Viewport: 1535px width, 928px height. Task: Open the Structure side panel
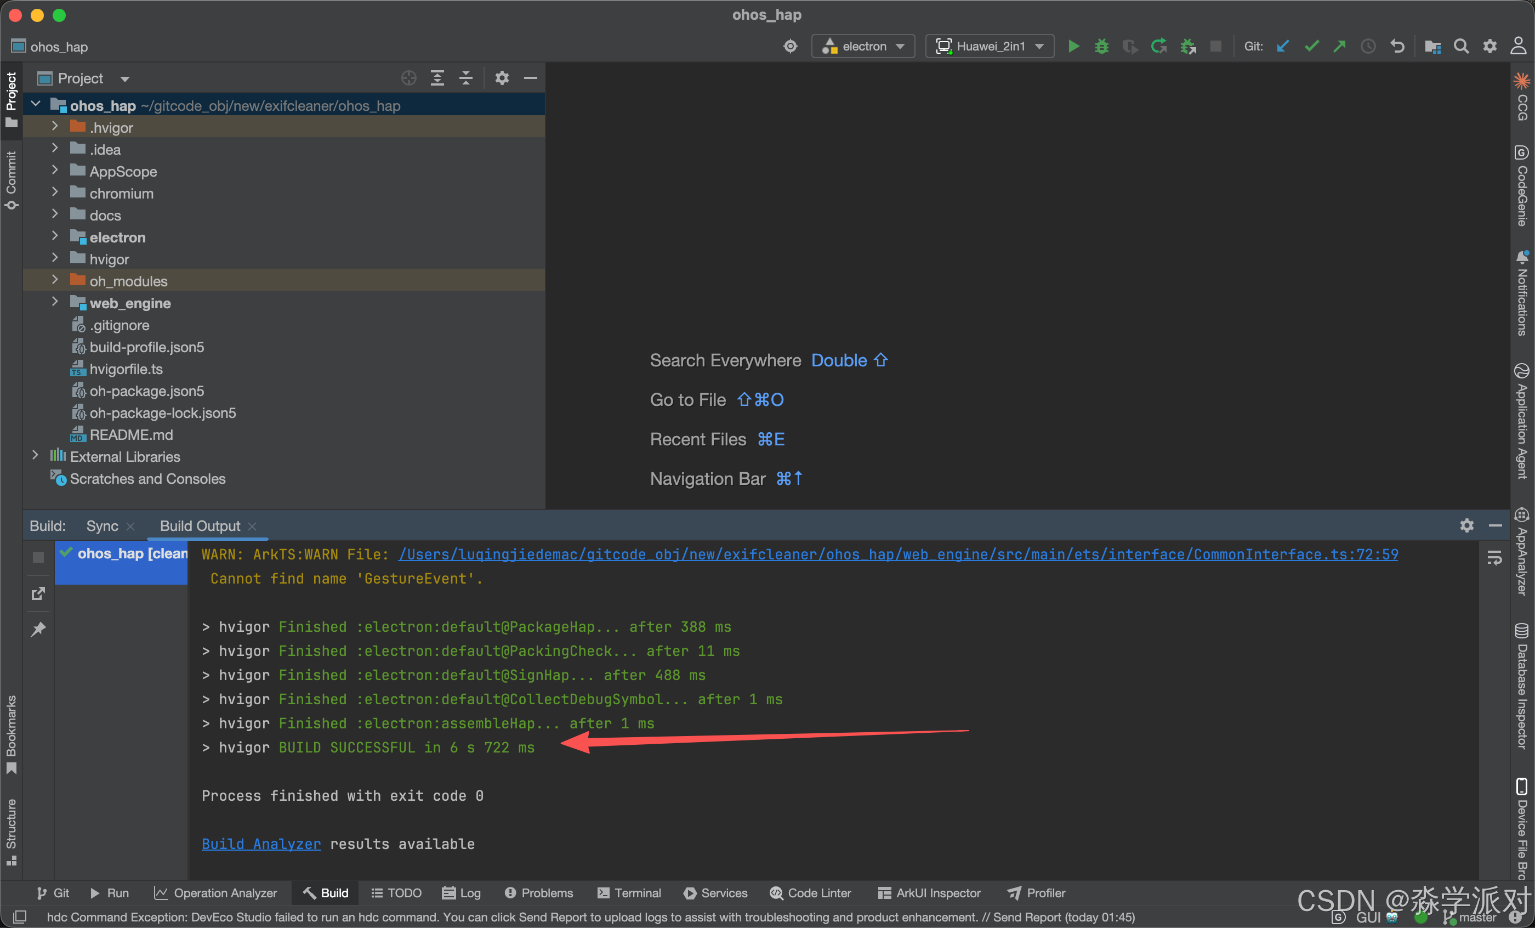point(11,831)
